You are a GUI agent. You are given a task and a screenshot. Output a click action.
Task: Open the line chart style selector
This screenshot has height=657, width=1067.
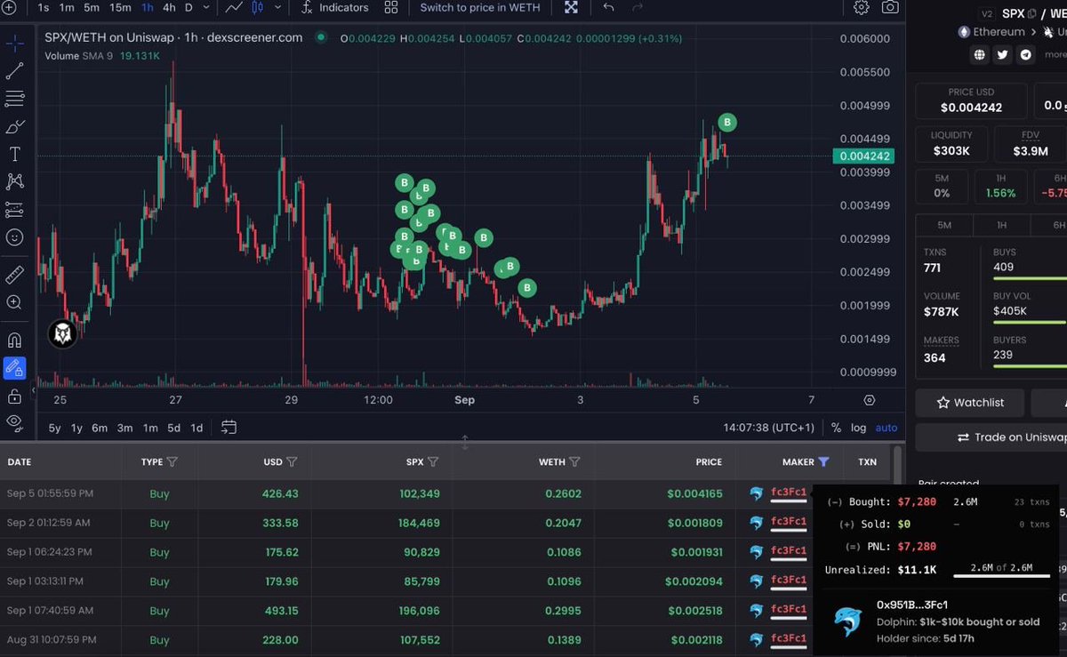click(x=234, y=8)
